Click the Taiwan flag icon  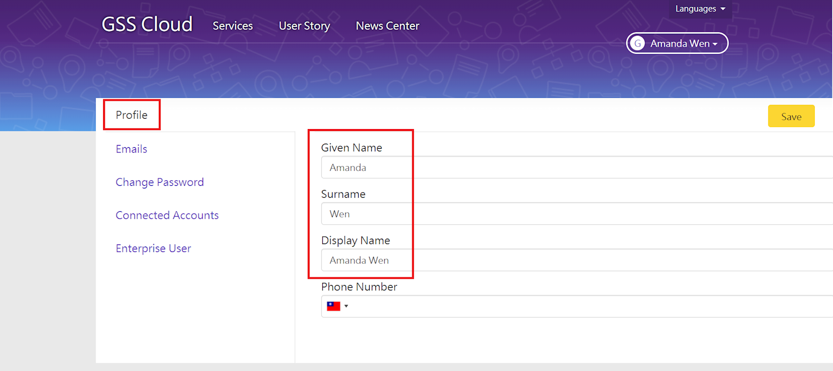click(333, 306)
